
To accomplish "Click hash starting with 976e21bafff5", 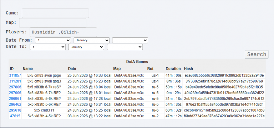I will pos(224,104).
